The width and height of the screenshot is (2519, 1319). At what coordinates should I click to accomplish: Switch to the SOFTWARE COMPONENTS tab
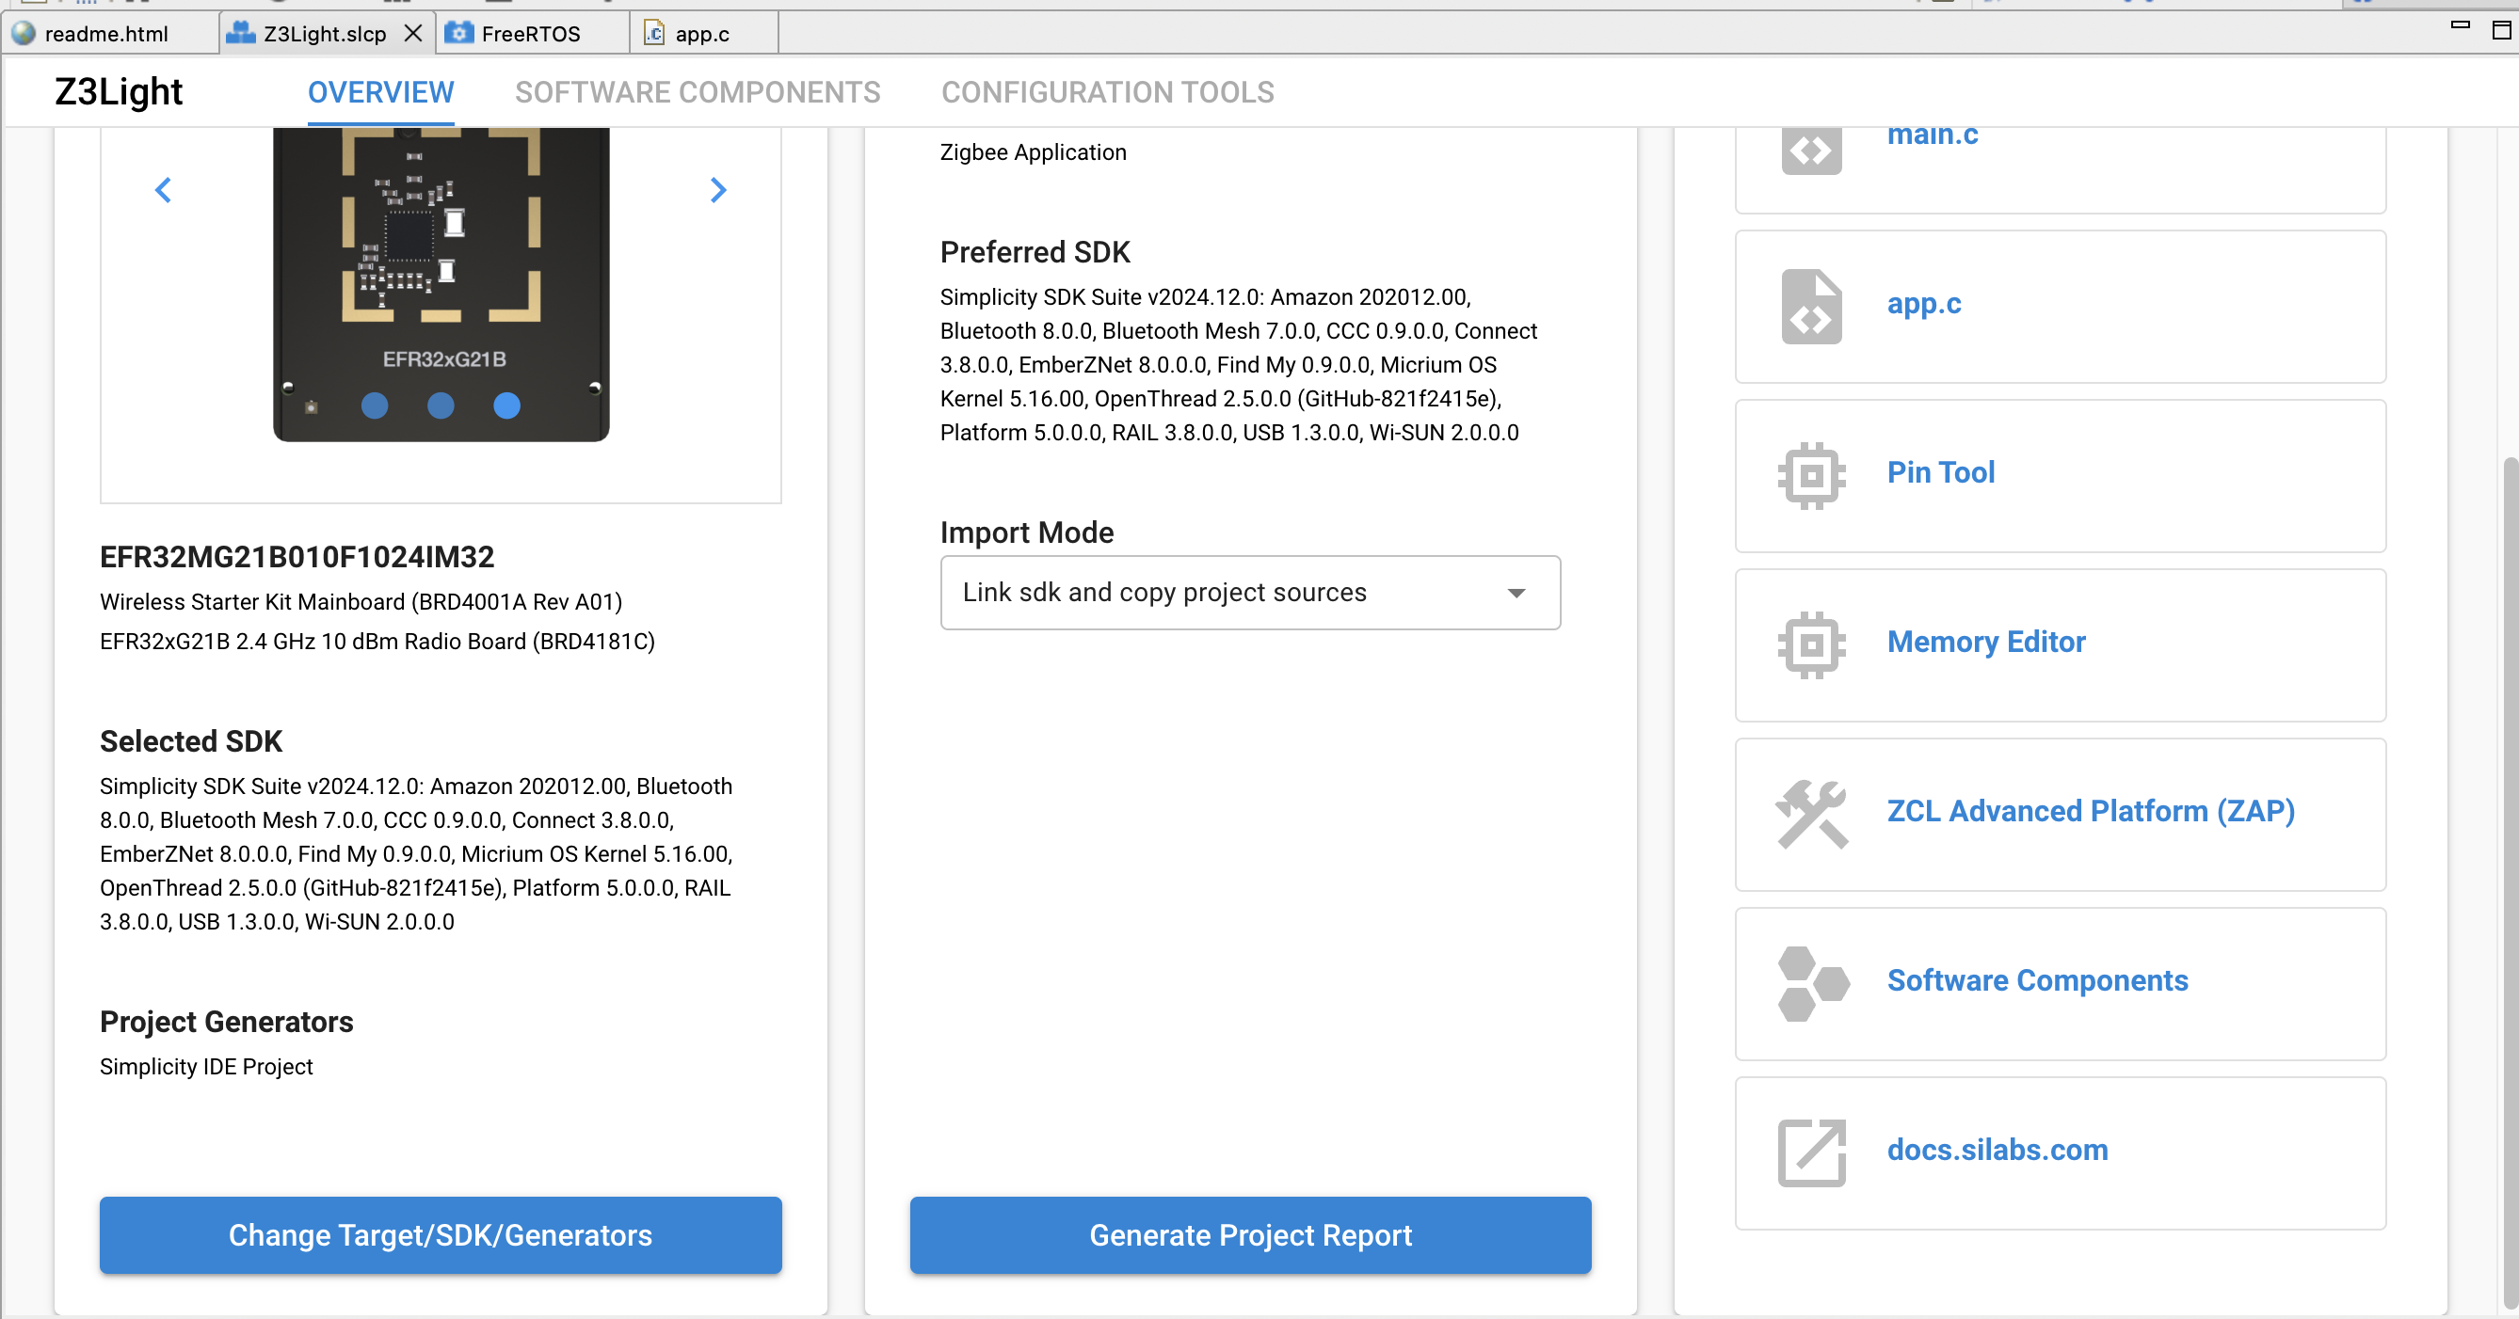tap(698, 92)
